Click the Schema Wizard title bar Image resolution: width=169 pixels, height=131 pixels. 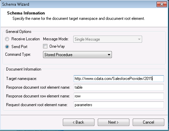click(78, 4)
